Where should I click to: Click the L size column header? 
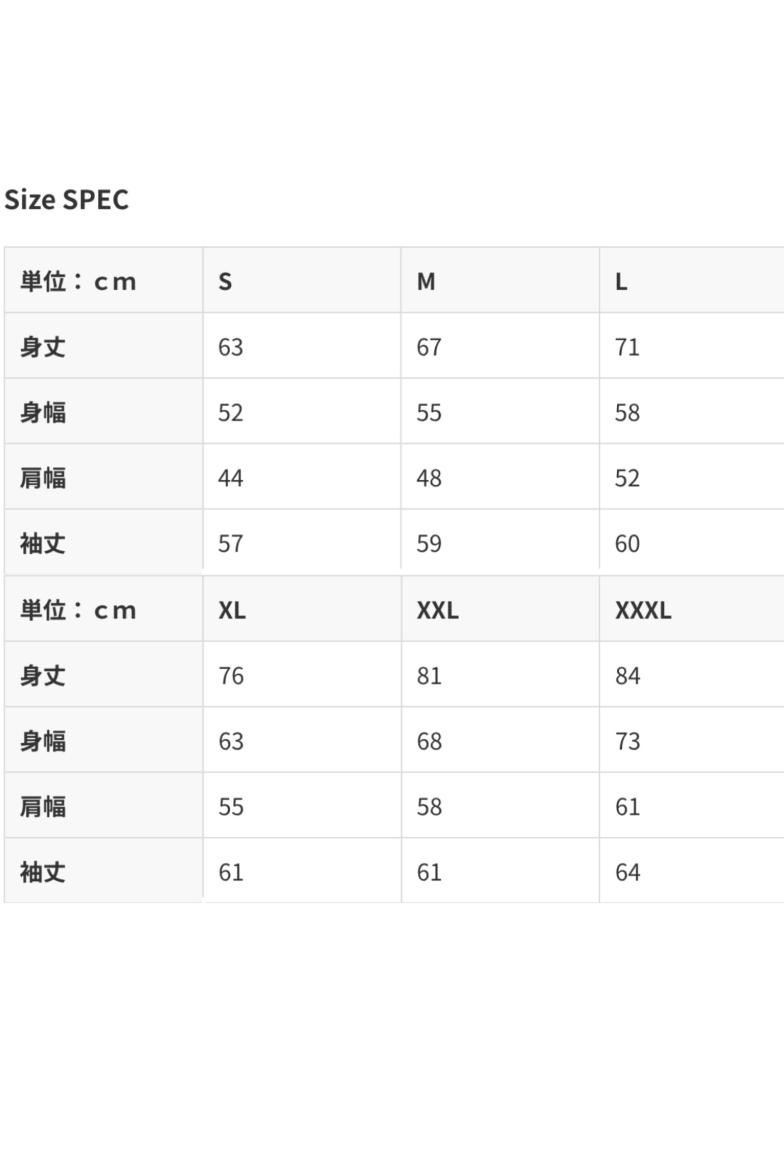point(621,282)
